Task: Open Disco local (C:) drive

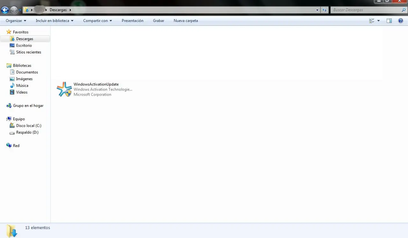Action: click(29, 126)
